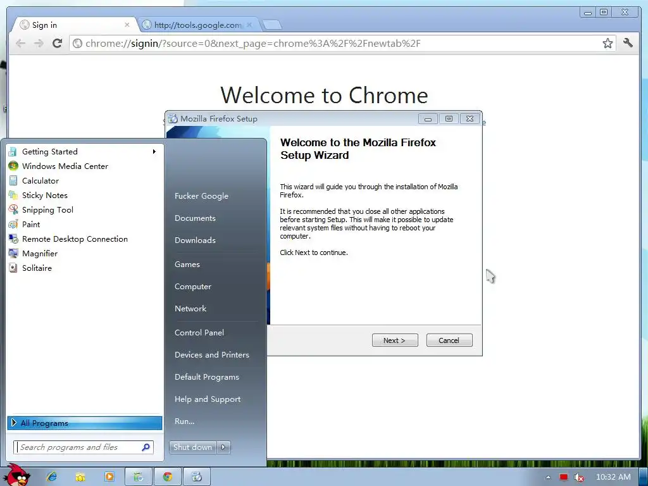Click Next in Firefox Setup wizard
Viewport: 648px width, 486px height.
point(395,340)
